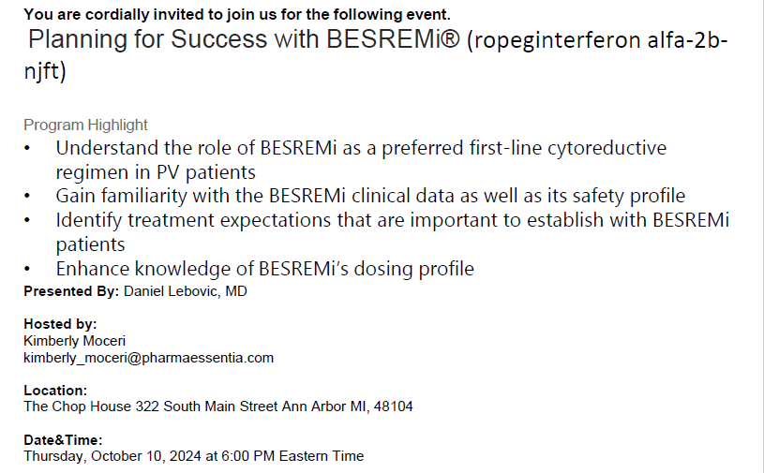Viewport: 764px width, 473px height.
Task: Click the kimberly_moceri@pharmaessentia.com email address
Action: (148, 358)
